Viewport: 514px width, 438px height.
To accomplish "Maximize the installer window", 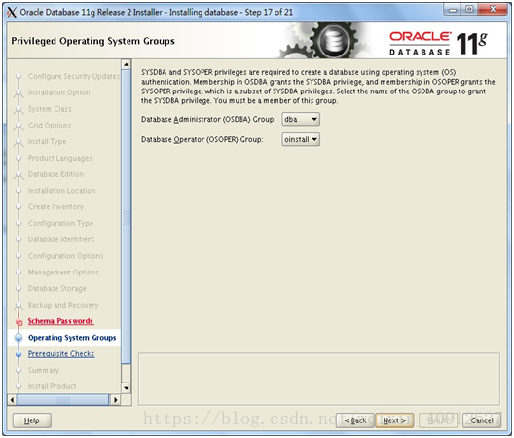I will [x=469, y=10].
